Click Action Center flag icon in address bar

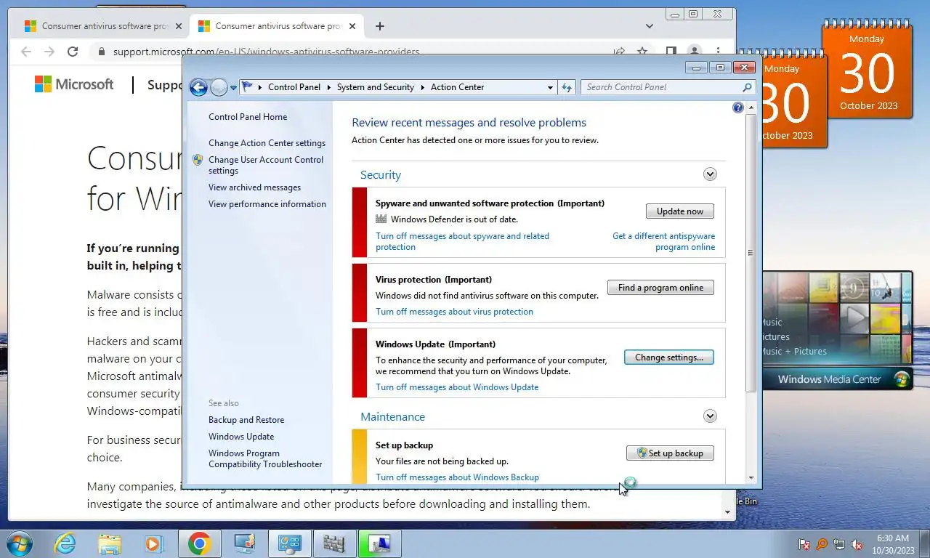[248, 87]
